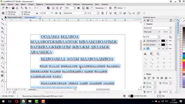Image resolution: width=185 pixels, height=104 pixels.
Task: Select the Artistic Media tool
Action: click(2, 41)
